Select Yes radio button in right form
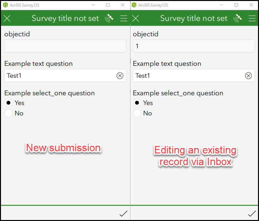The image size is (259, 221). pyautogui.click(x=137, y=103)
